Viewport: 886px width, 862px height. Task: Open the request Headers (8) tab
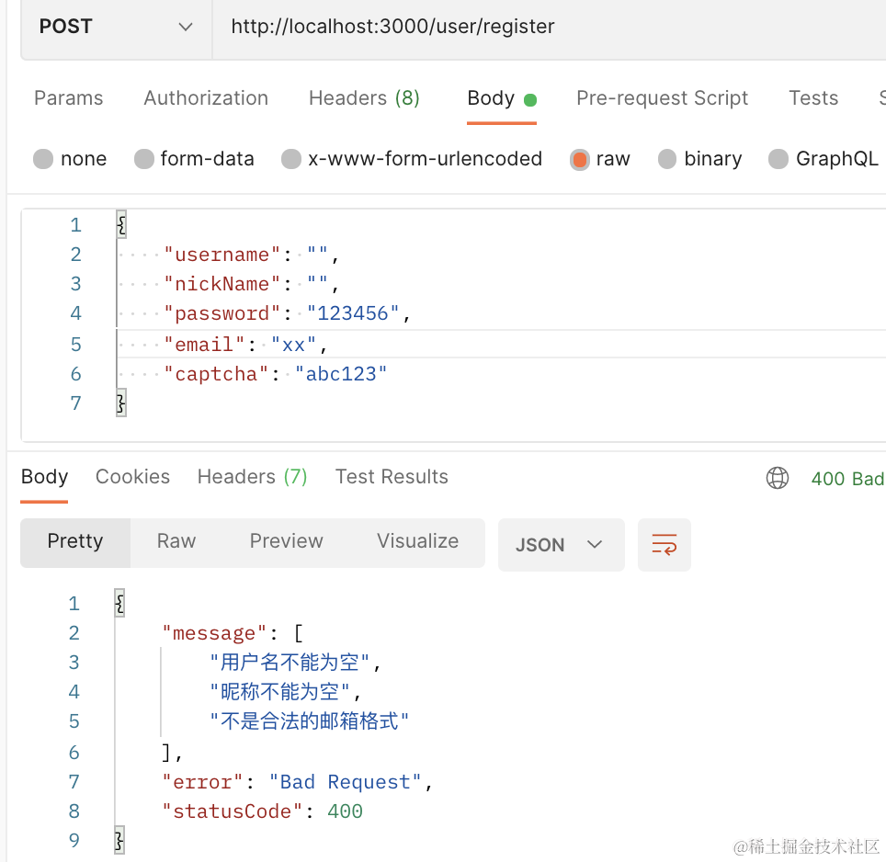point(364,98)
